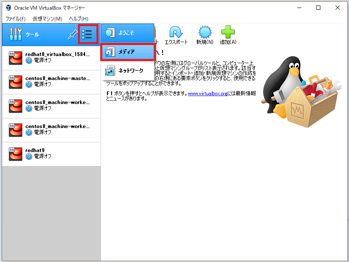Click the 新規(N) starburst icon
349x262 pixels.
click(205, 32)
